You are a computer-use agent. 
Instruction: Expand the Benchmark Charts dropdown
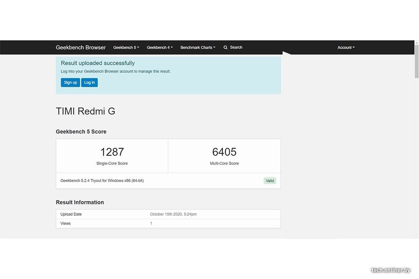[198, 48]
